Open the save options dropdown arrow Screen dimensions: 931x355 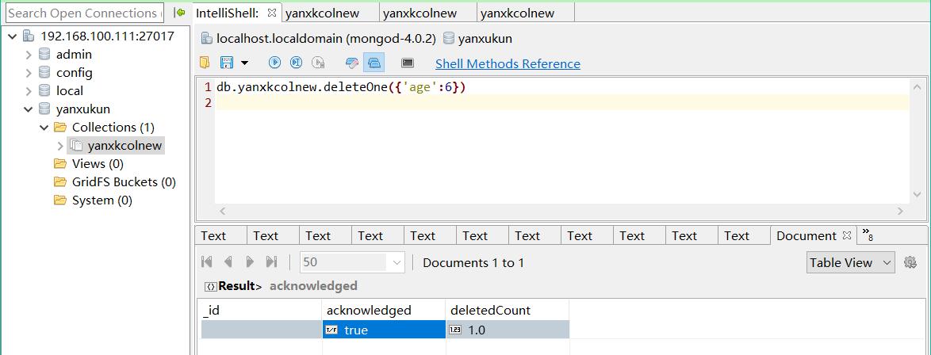click(x=244, y=63)
